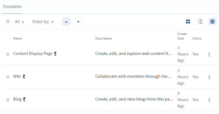The image size is (219, 114).
Task: Click description 'Create, edit, and explore web content'
Action: 133,54
